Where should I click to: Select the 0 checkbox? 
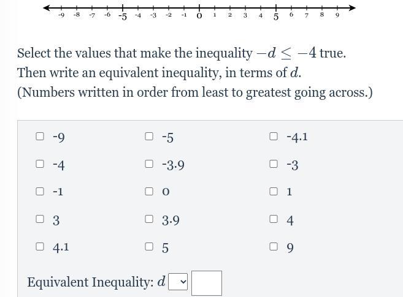(x=149, y=191)
